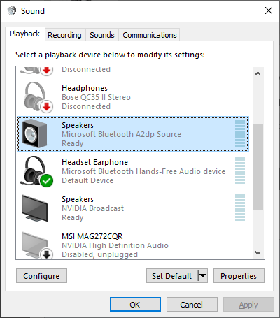The width and height of the screenshot is (280, 318).
Task: Click the level meter of Bluetooth A2dp Speakers
Action: (240, 133)
